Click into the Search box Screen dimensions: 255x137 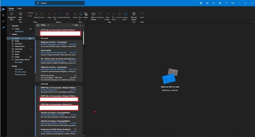[x=60, y=3]
